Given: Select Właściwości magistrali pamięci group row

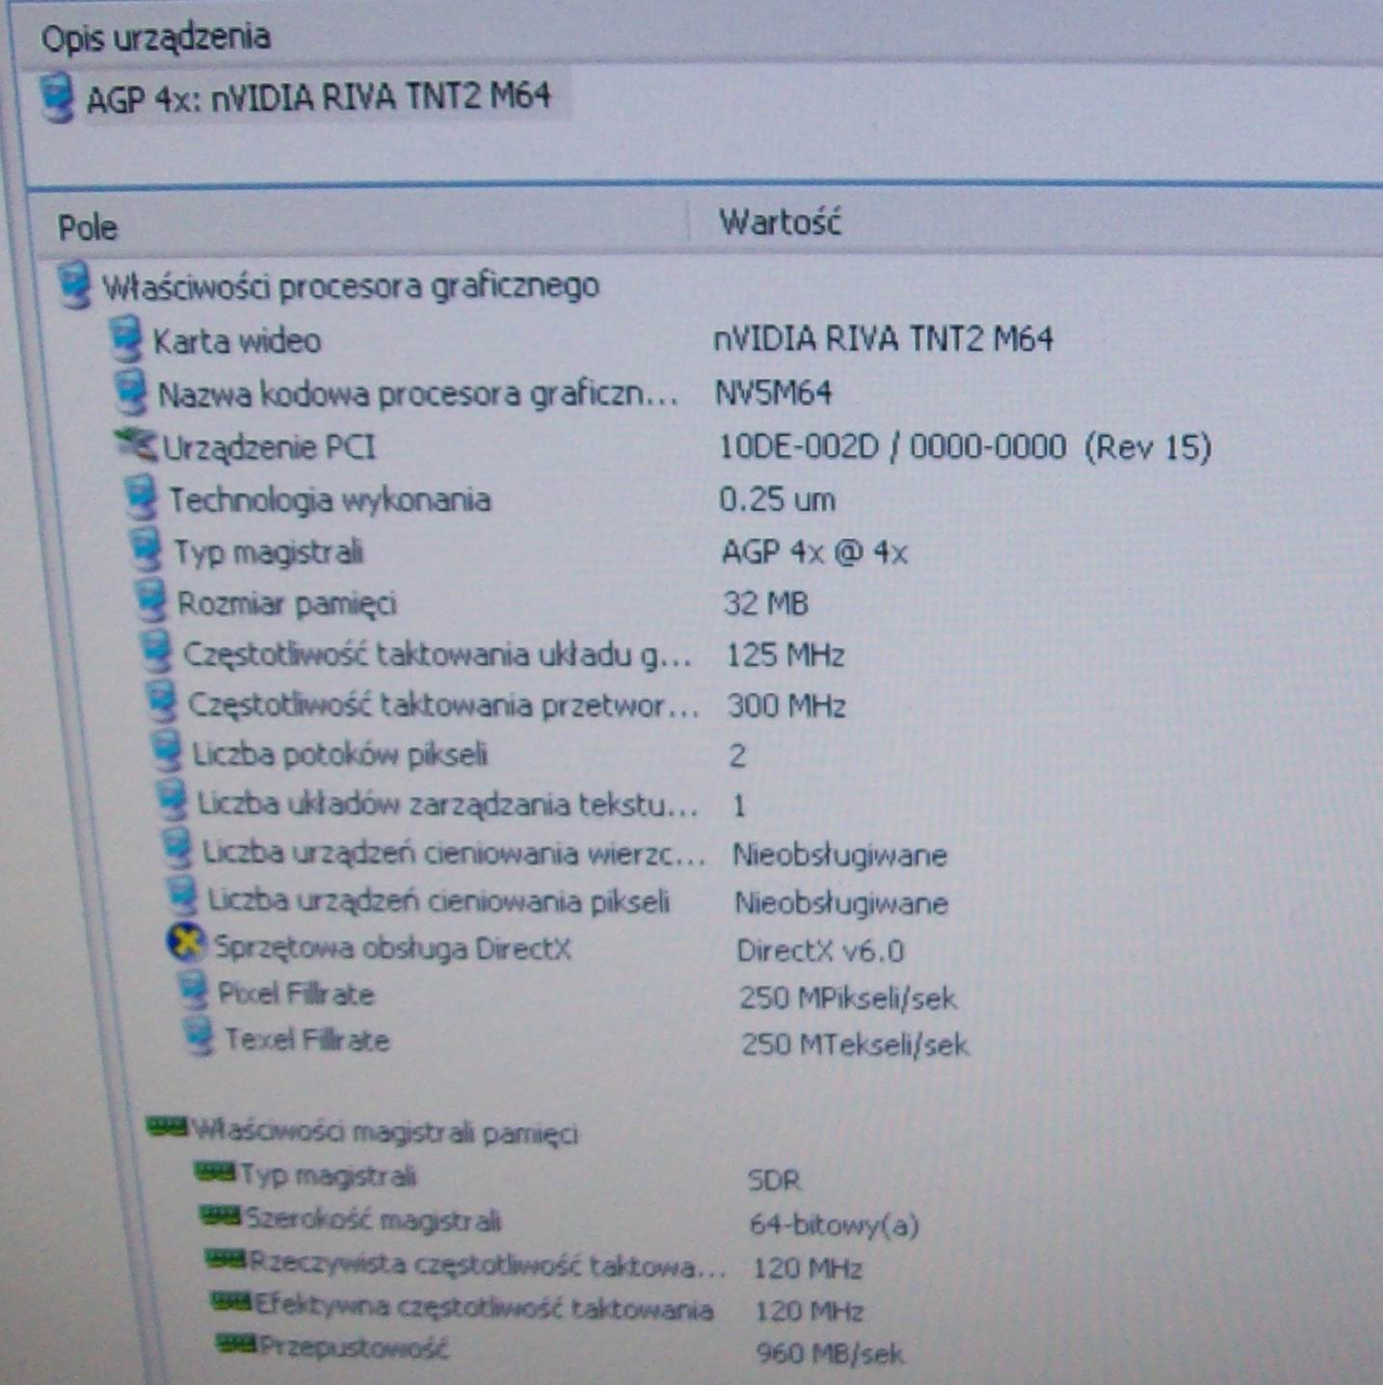Looking at the screenshot, I should point(385,1132).
